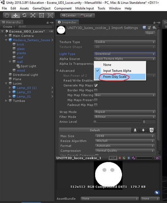Open the GameObject menu

tap(41, 8)
